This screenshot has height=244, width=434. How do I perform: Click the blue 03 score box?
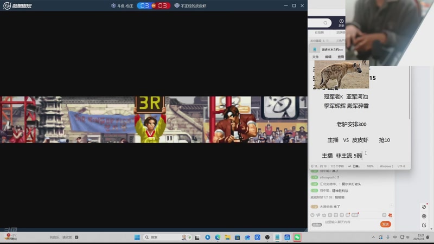click(144, 5)
